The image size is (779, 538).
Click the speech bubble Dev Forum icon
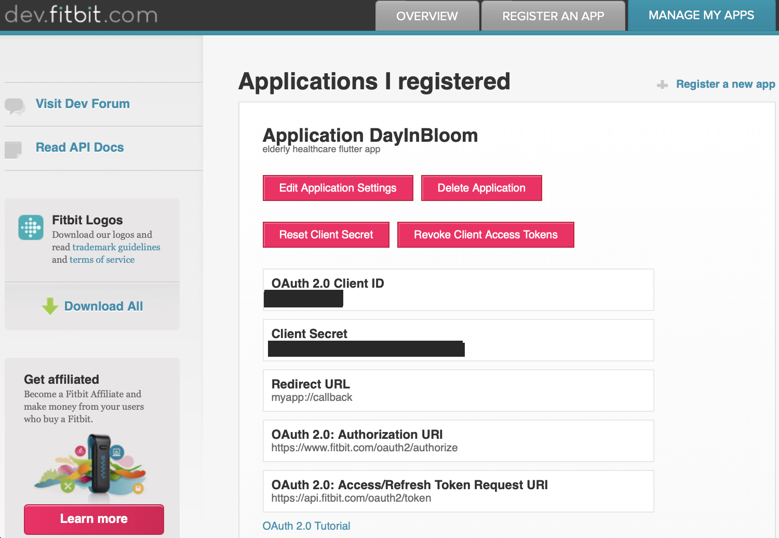15,106
